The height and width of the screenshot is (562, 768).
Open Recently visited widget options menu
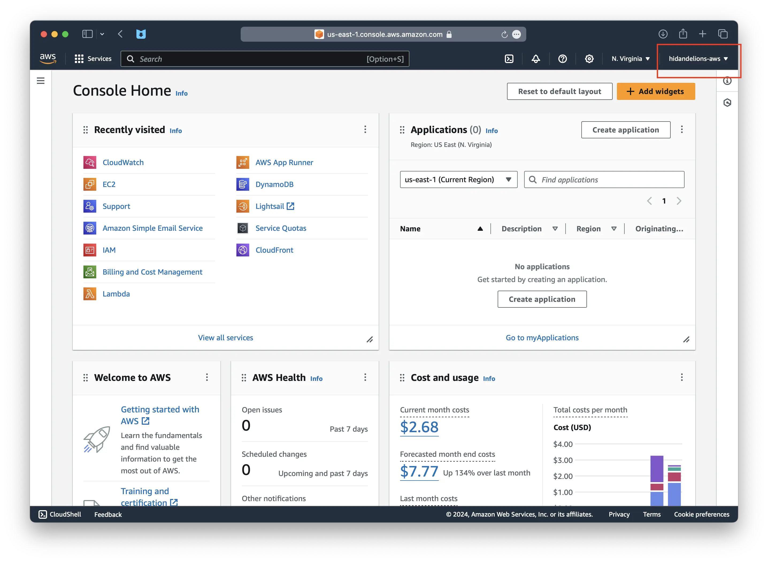pos(365,129)
